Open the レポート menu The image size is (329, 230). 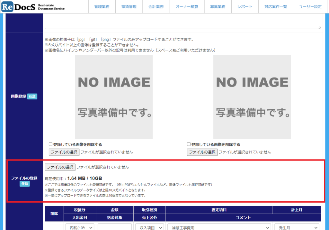[245, 7]
